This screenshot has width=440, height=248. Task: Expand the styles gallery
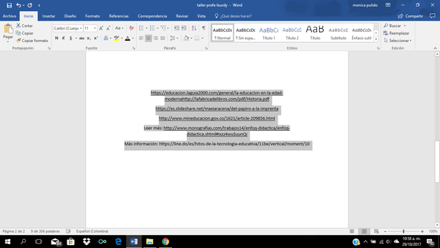(x=376, y=39)
